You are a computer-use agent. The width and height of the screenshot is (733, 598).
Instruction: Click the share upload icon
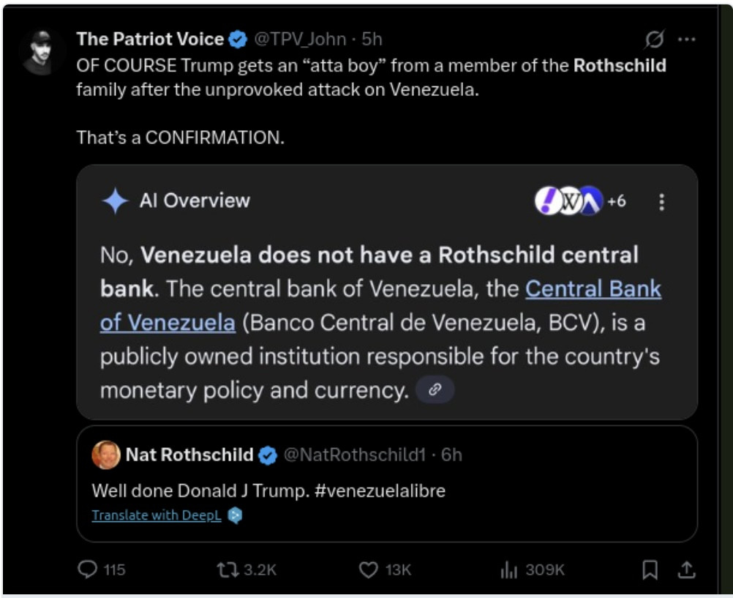[x=686, y=569]
